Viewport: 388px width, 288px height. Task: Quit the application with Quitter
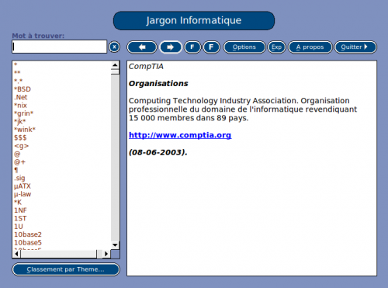355,47
